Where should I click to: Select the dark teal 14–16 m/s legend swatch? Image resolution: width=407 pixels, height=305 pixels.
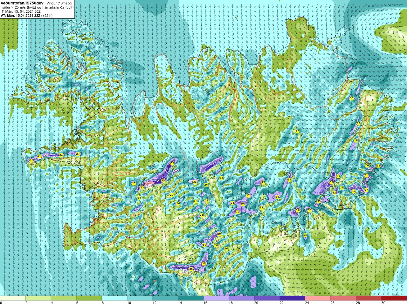pos(191,298)
